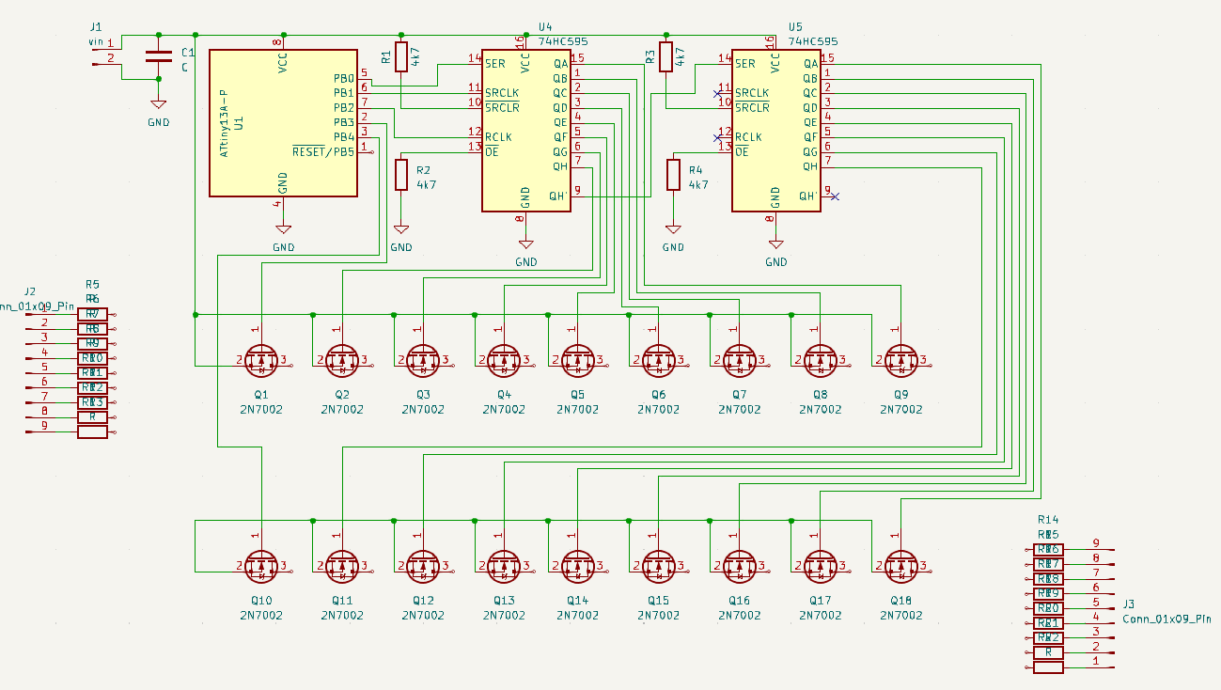Select the 74HC595 value text above U4
The height and width of the screenshot is (690, 1221).
click(563, 41)
